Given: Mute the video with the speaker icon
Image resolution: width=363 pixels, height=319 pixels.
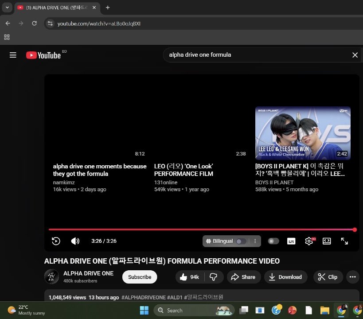Looking at the screenshot, I should (x=75, y=241).
